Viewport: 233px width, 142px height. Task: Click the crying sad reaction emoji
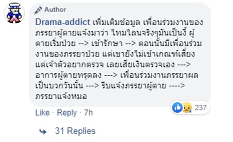click(x=187, y=107)
